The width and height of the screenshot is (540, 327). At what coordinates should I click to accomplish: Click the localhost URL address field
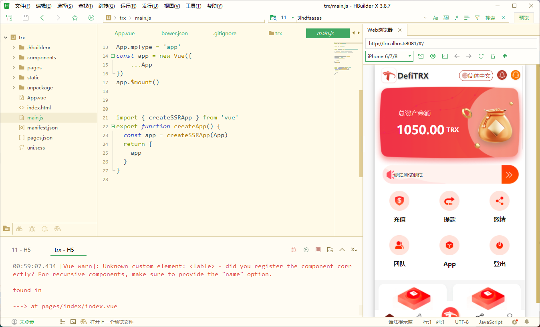pyautogui.click(x=451, y=44)
